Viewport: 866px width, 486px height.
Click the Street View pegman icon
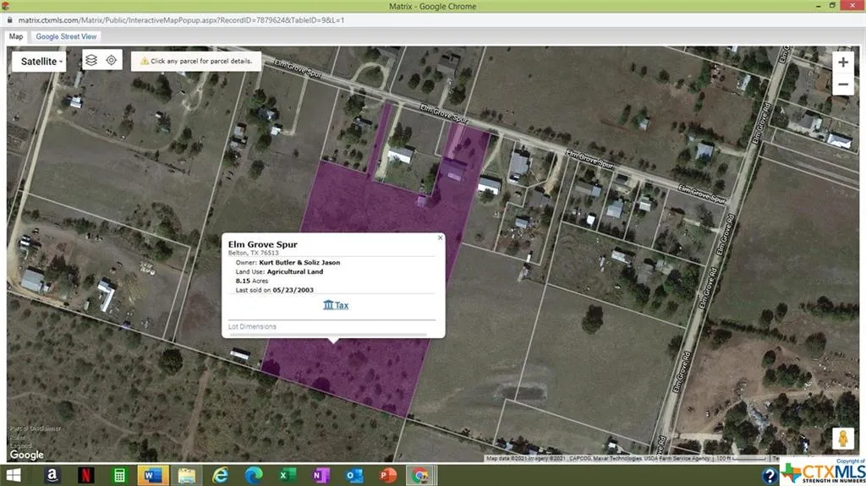pyautogui.click(x=841, y=440)
